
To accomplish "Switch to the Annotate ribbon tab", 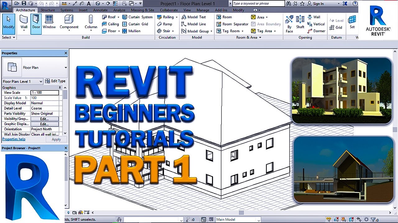I will (x=100, y=10).
